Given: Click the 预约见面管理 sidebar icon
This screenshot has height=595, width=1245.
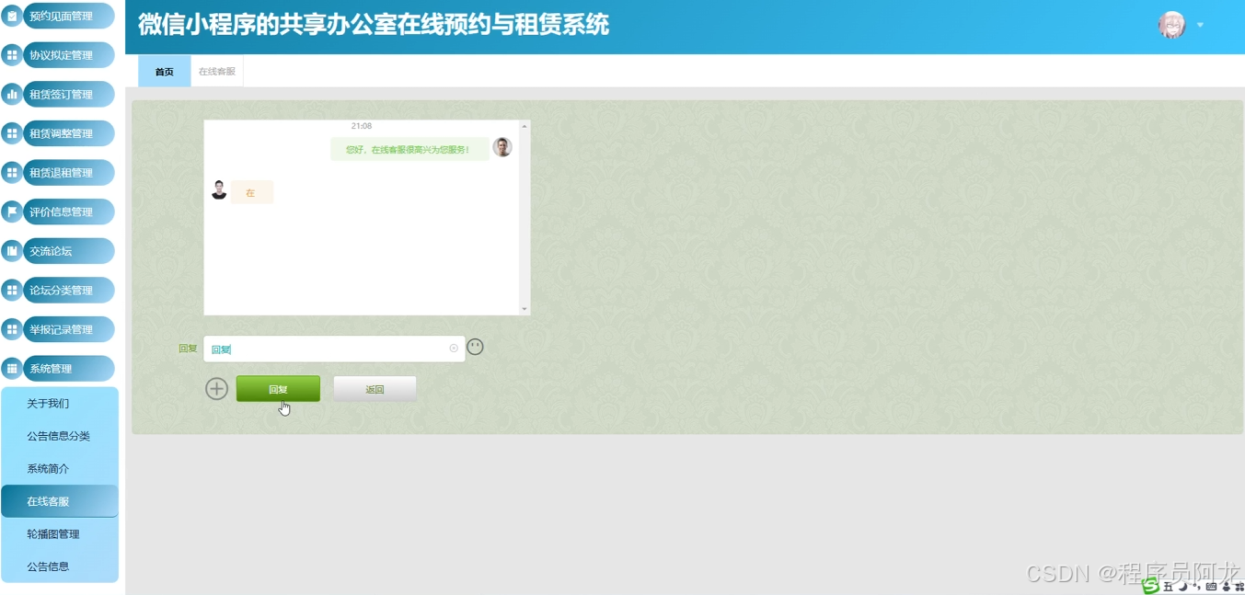Looking at the screenshot, I should (x=12, y=16).
